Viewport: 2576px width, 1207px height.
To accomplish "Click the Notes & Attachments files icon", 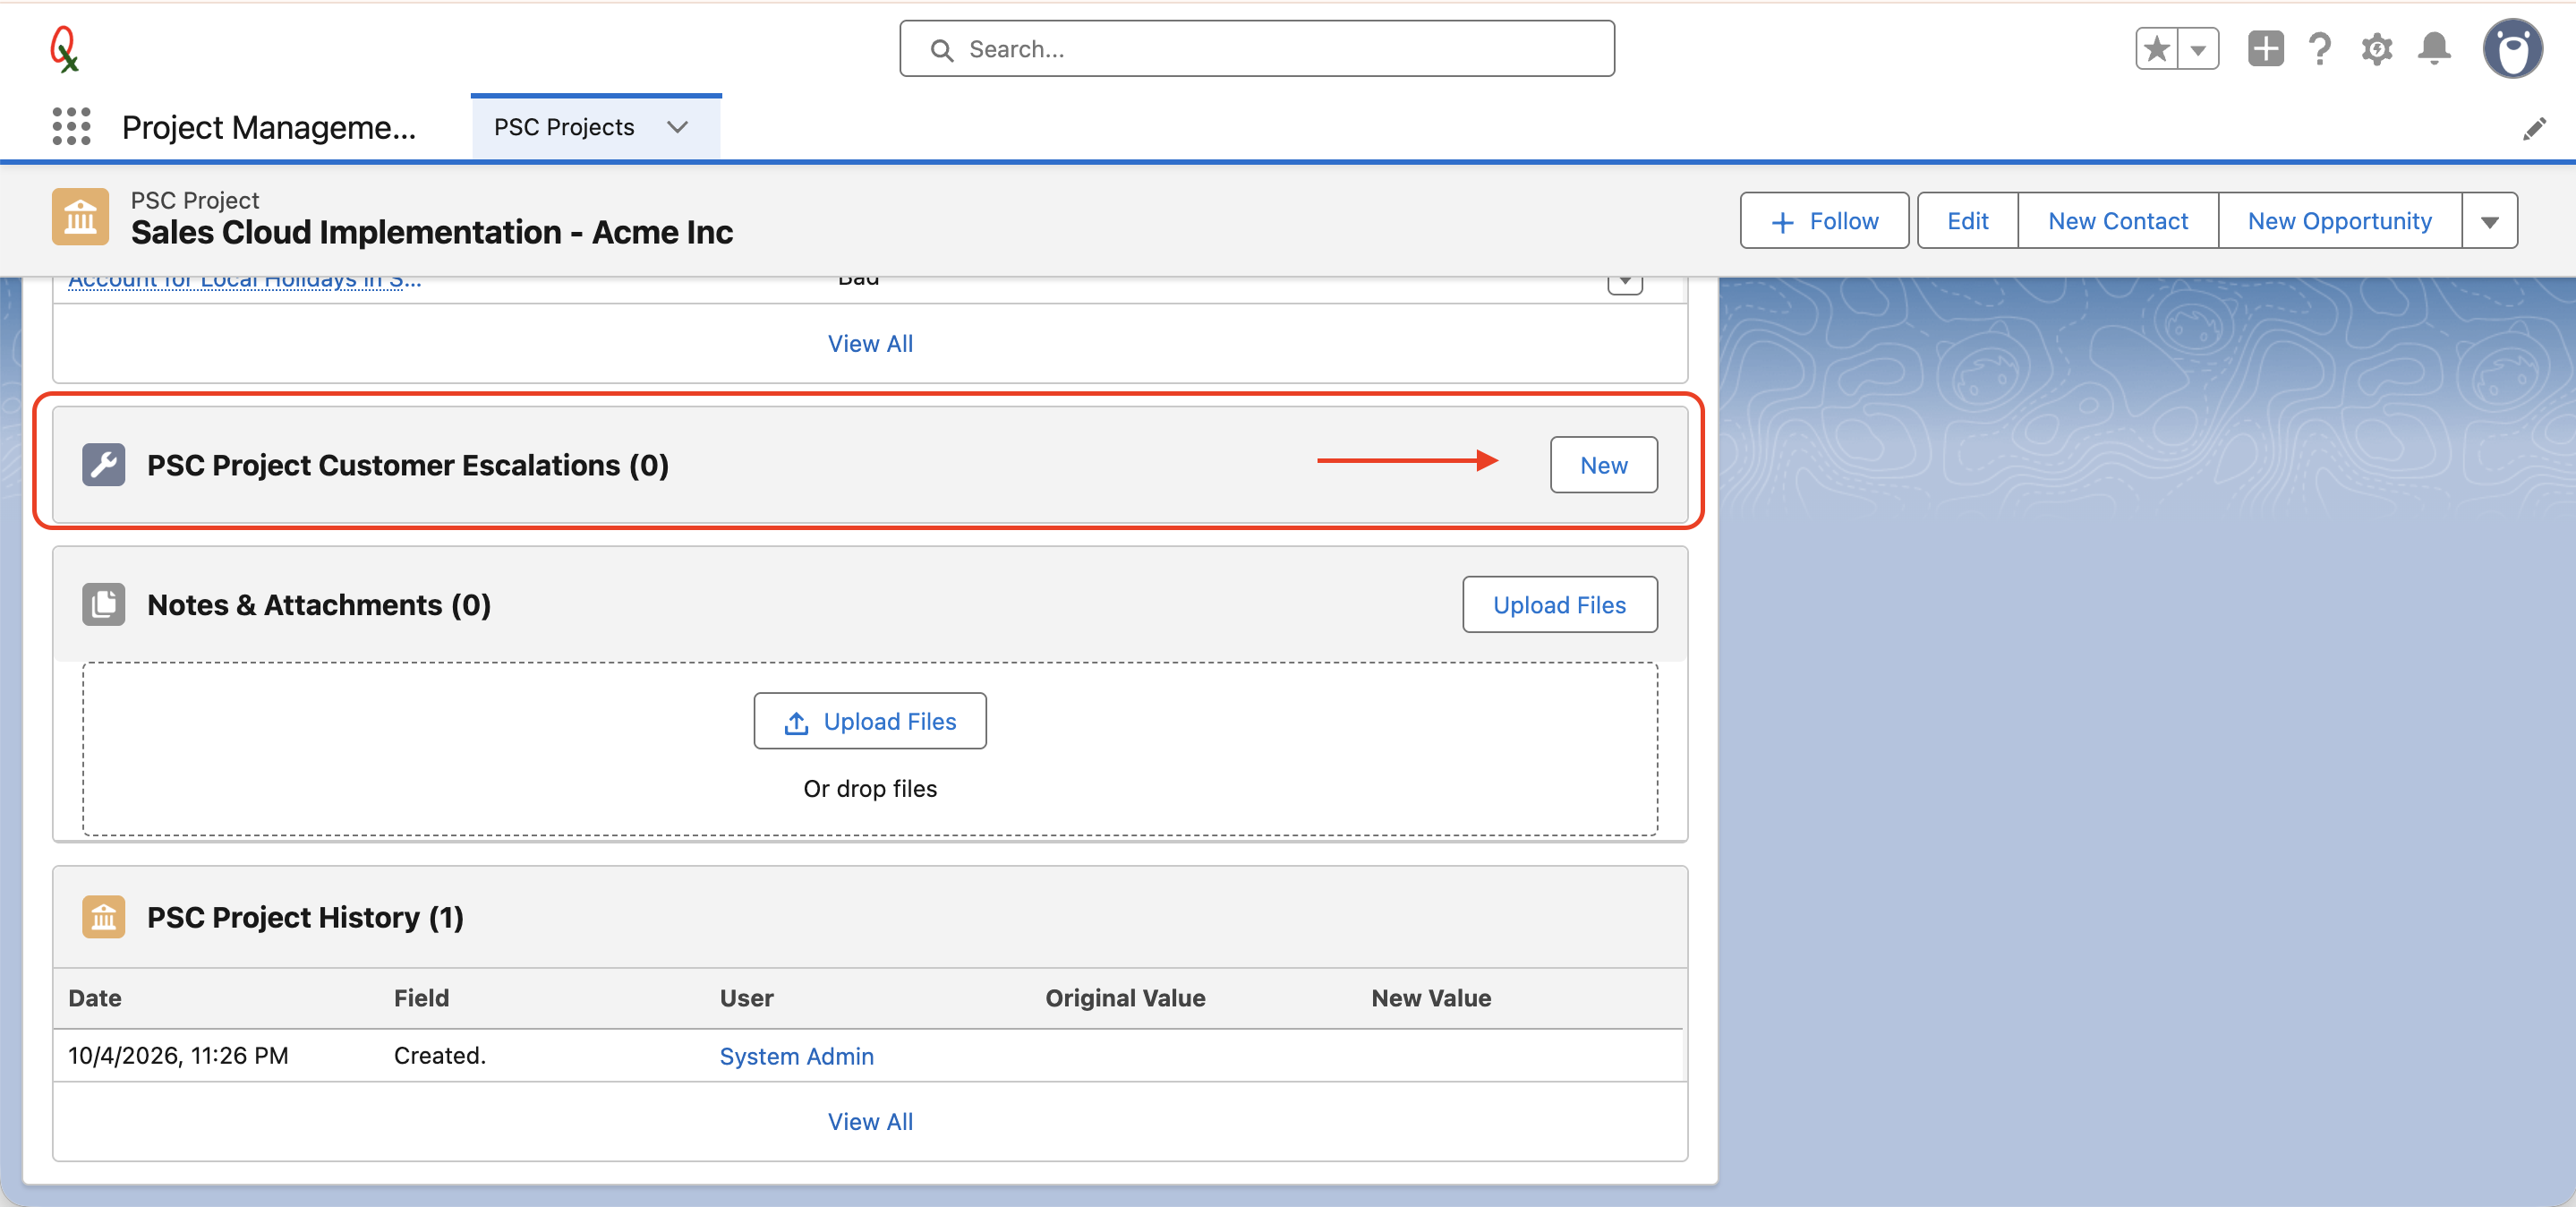I will tap(104, 605).
